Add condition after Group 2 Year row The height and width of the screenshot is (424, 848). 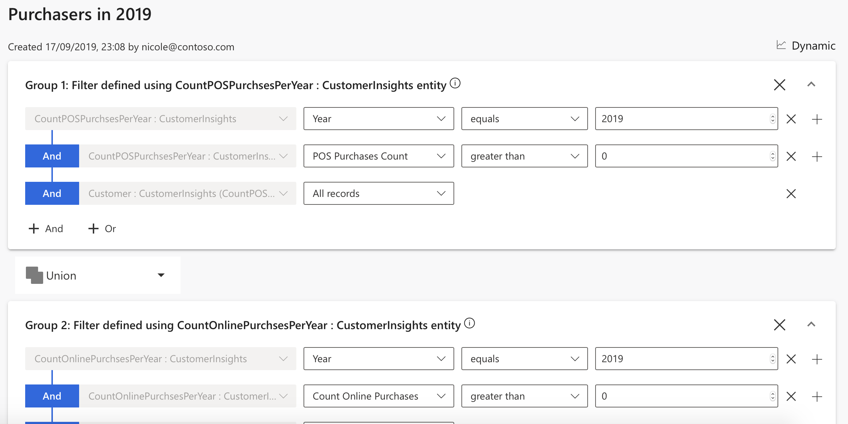coord(817,359)
